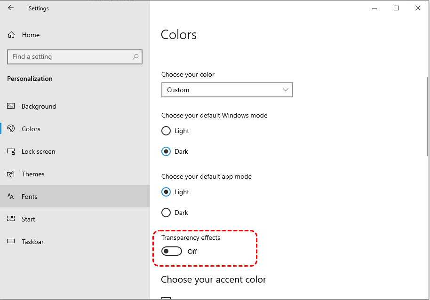Click the search magnifier icon
This screenshot has height=300, width=430.
(x=135, y=57)
